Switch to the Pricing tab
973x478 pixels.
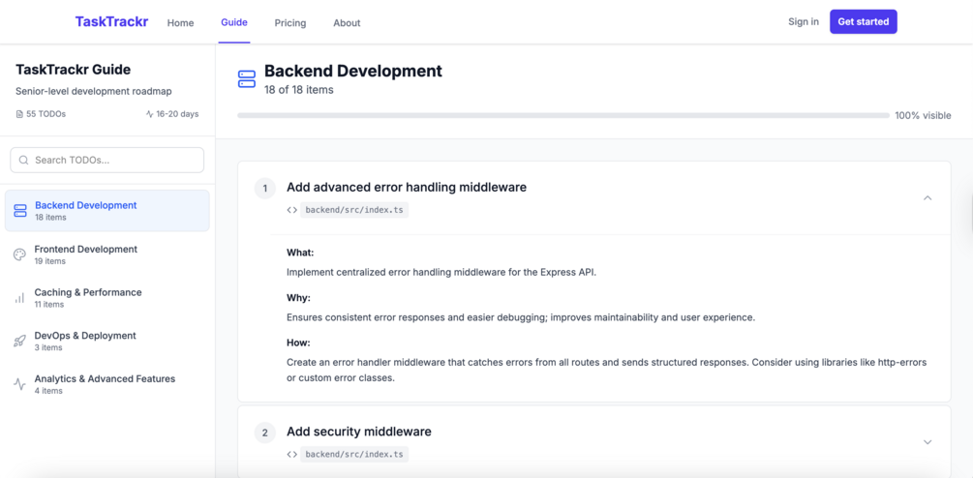pyautogui.click(x=290, y=23)
